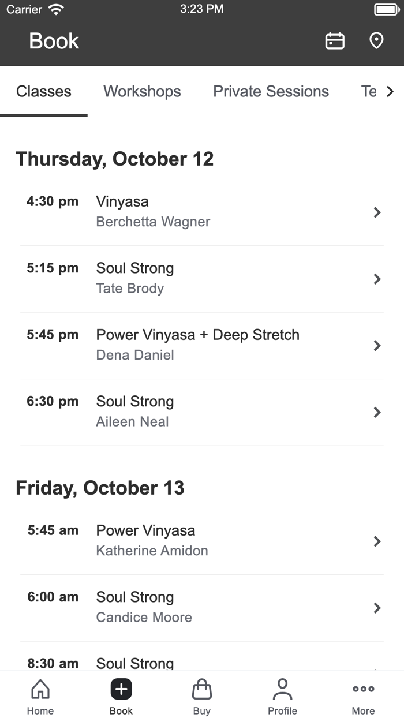Reveal more tabs with the right chevron
The image size is (404, 718).
[390, 91]
